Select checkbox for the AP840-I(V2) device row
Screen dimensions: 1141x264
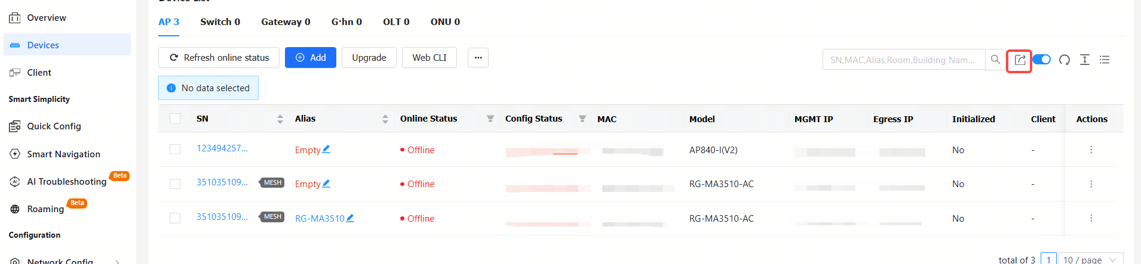coord(175,149)
